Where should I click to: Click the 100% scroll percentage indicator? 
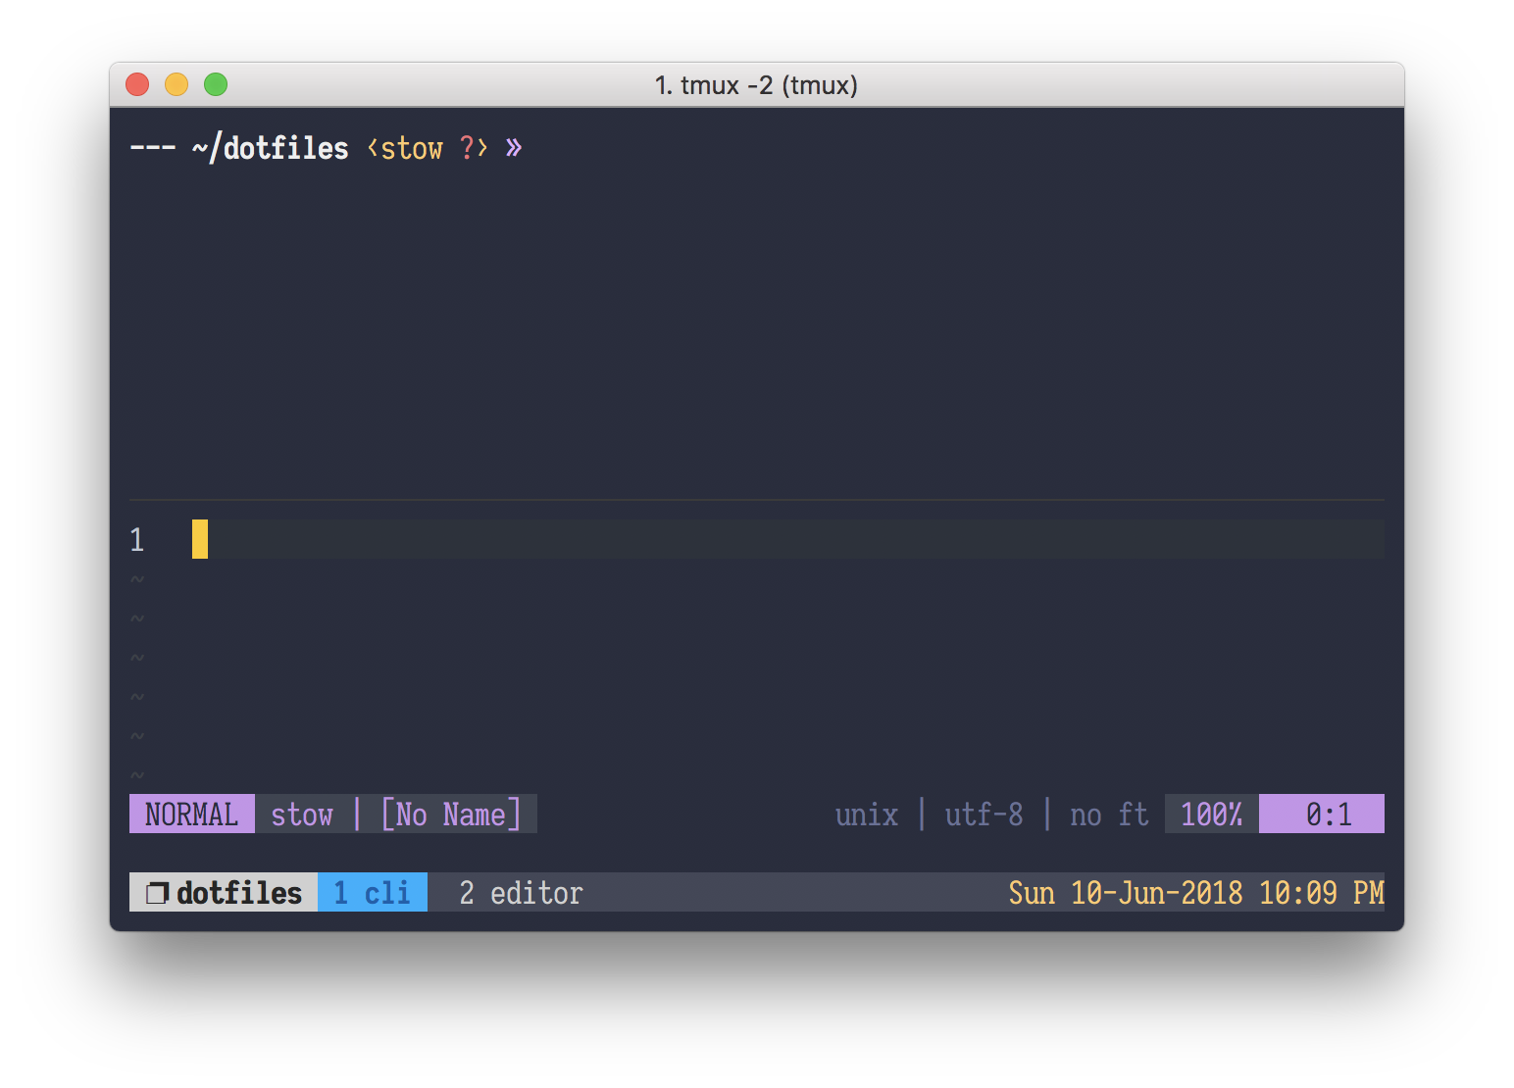pos(1211,815)
